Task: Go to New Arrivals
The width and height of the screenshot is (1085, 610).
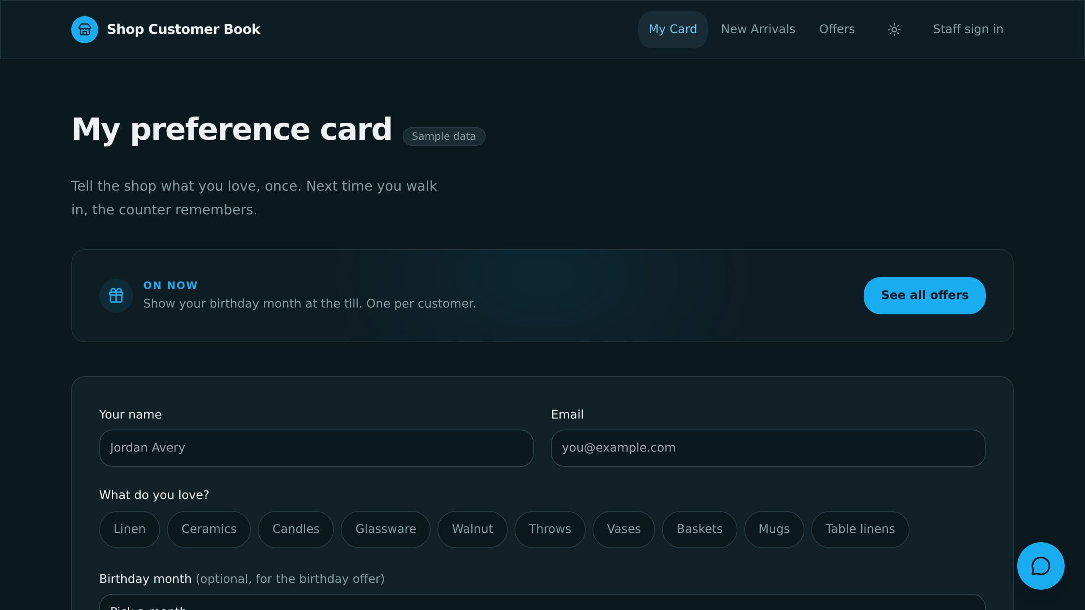Action: pyautogui.click(x=758, y=29)
